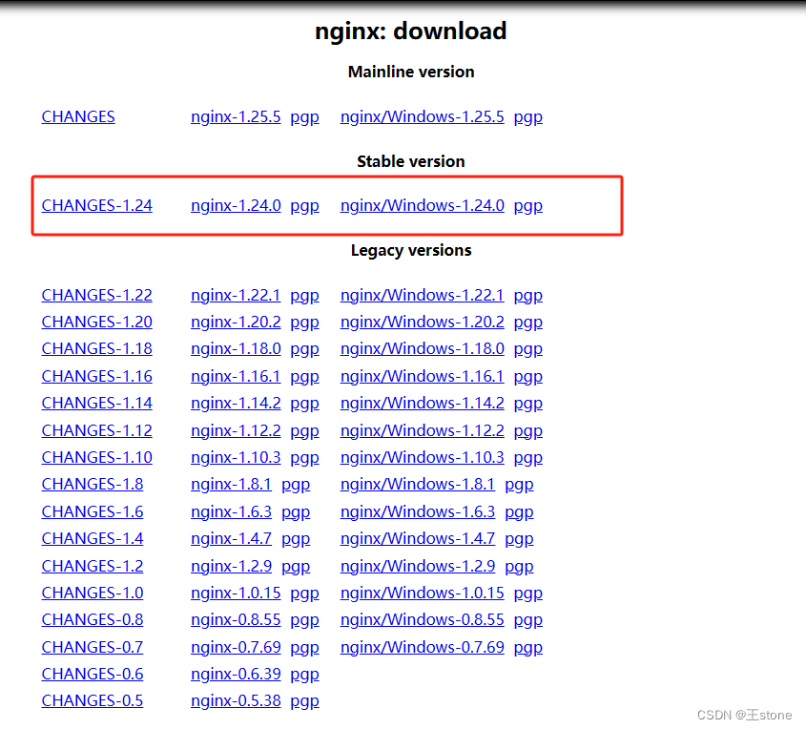Open the CHANGES link for mainline version

pyautogui.click(x=77, y=116)
